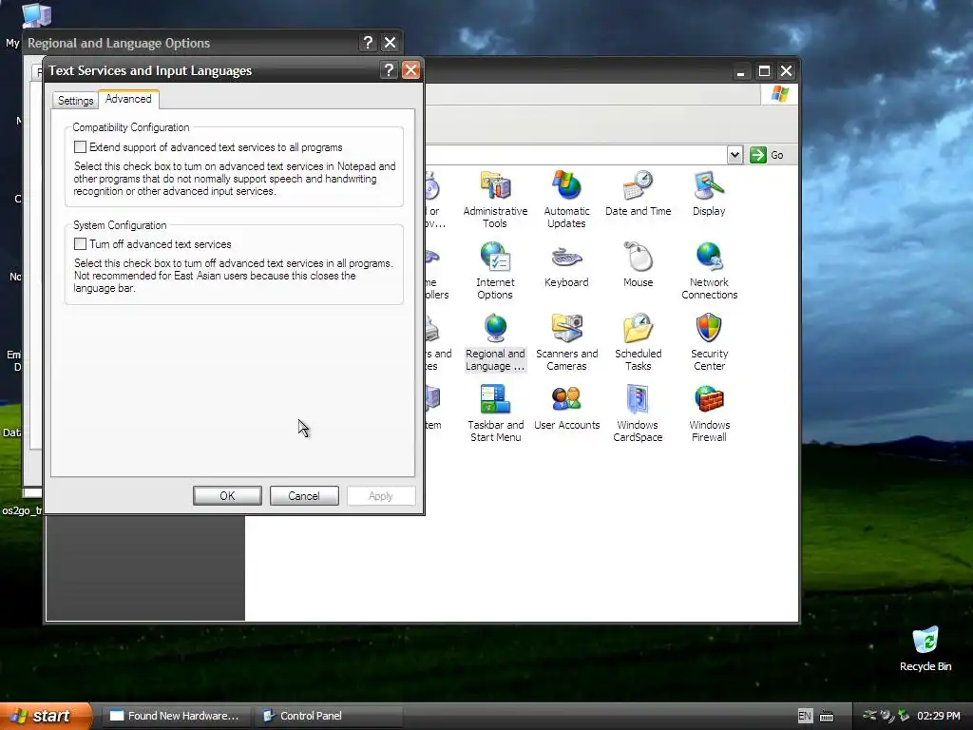
Task: Select Regional and Language icon
Action: 495,342
